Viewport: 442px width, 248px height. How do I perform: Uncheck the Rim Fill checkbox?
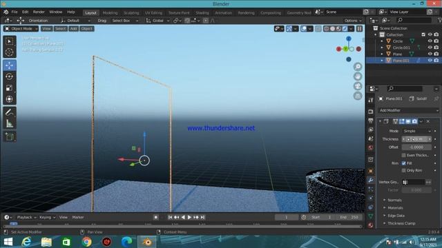point(403,163)
